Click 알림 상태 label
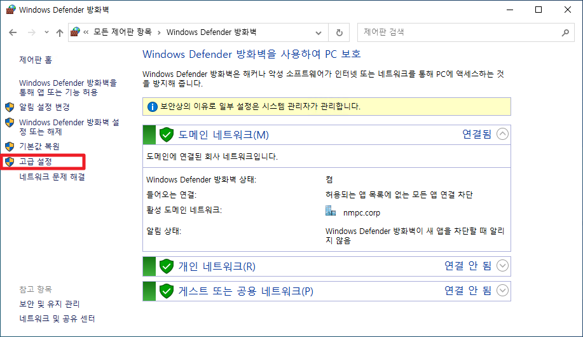583x337 pixels. point(163,231)
